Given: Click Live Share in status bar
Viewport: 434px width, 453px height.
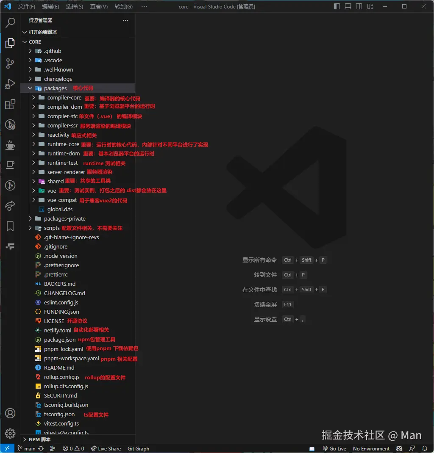Looking at the screenshot, I should pyautogui.click(x=106, y=449).
